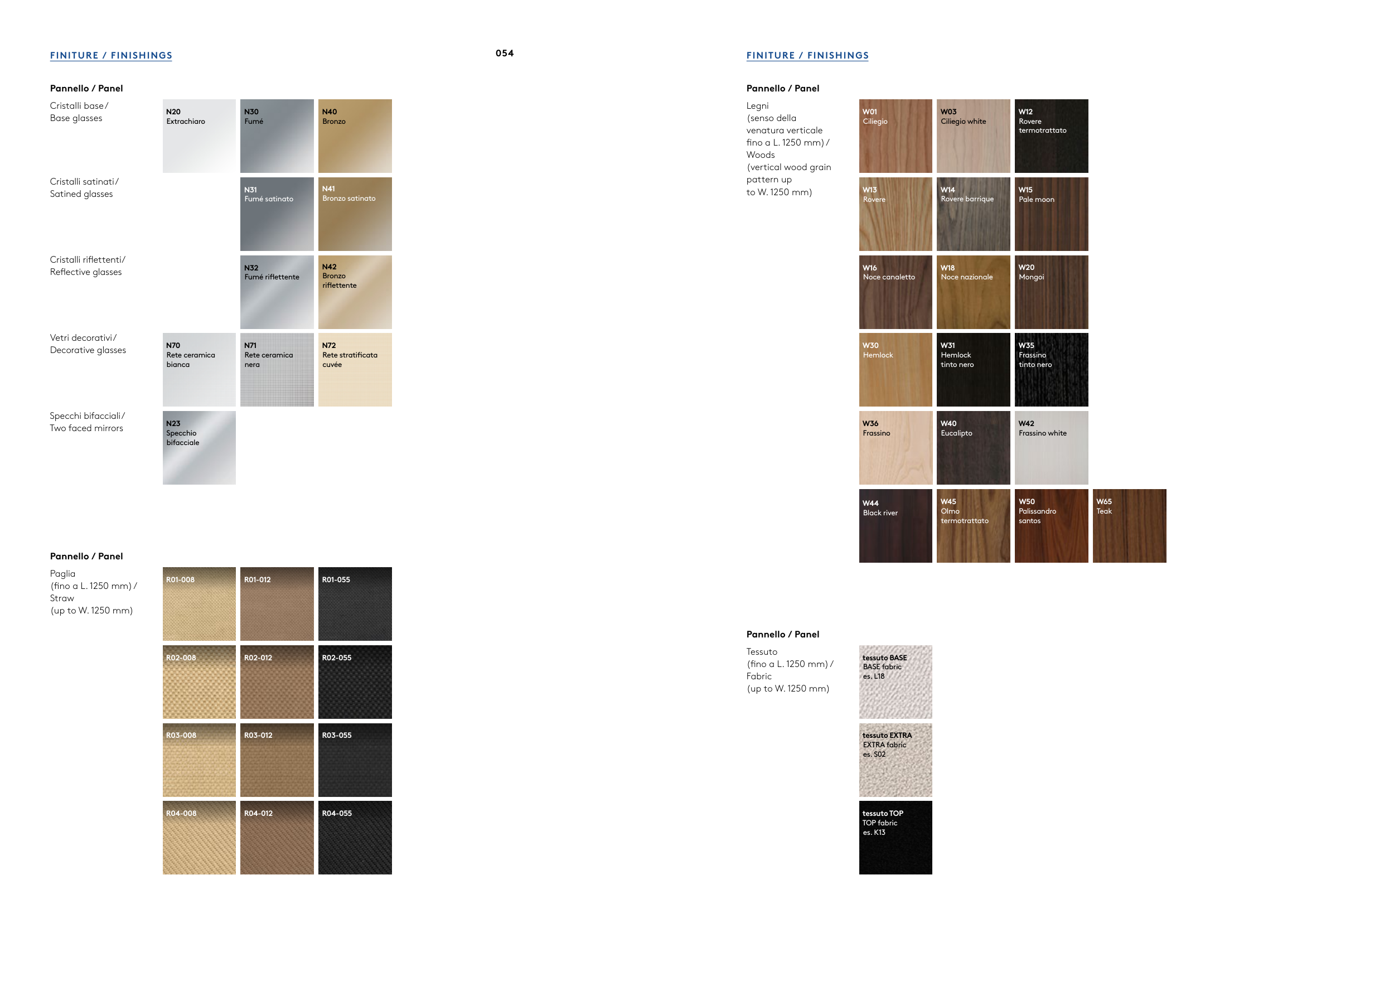Click the N20 Extrachiaro glass swatch
1394x986 pixels.
[199, 136]
